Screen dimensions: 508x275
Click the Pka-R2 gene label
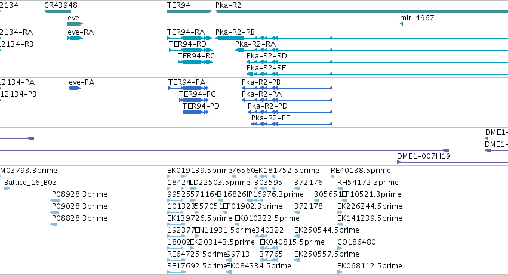(x=229, y=5)
